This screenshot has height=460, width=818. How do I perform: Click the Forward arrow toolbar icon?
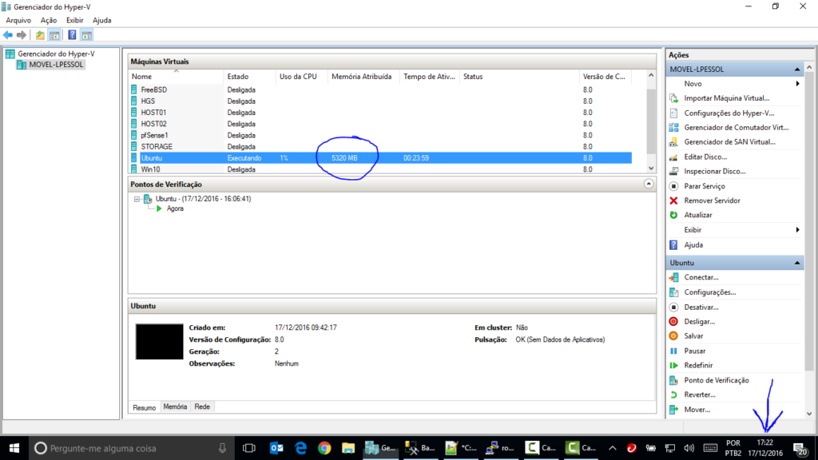pos(22,35)
